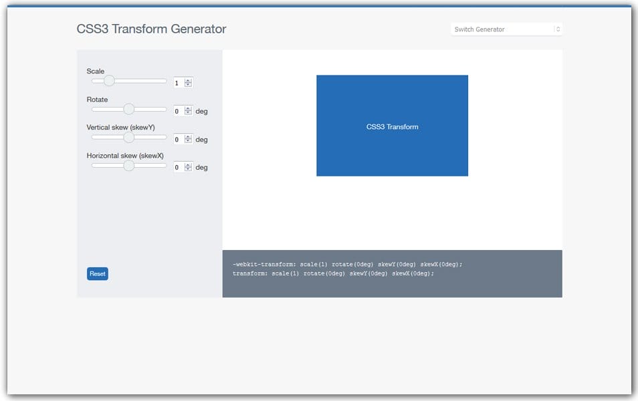This screenshot has height=401, width=638.
Task: Decrease the skewX value via its down arrow
Action: 188,169
